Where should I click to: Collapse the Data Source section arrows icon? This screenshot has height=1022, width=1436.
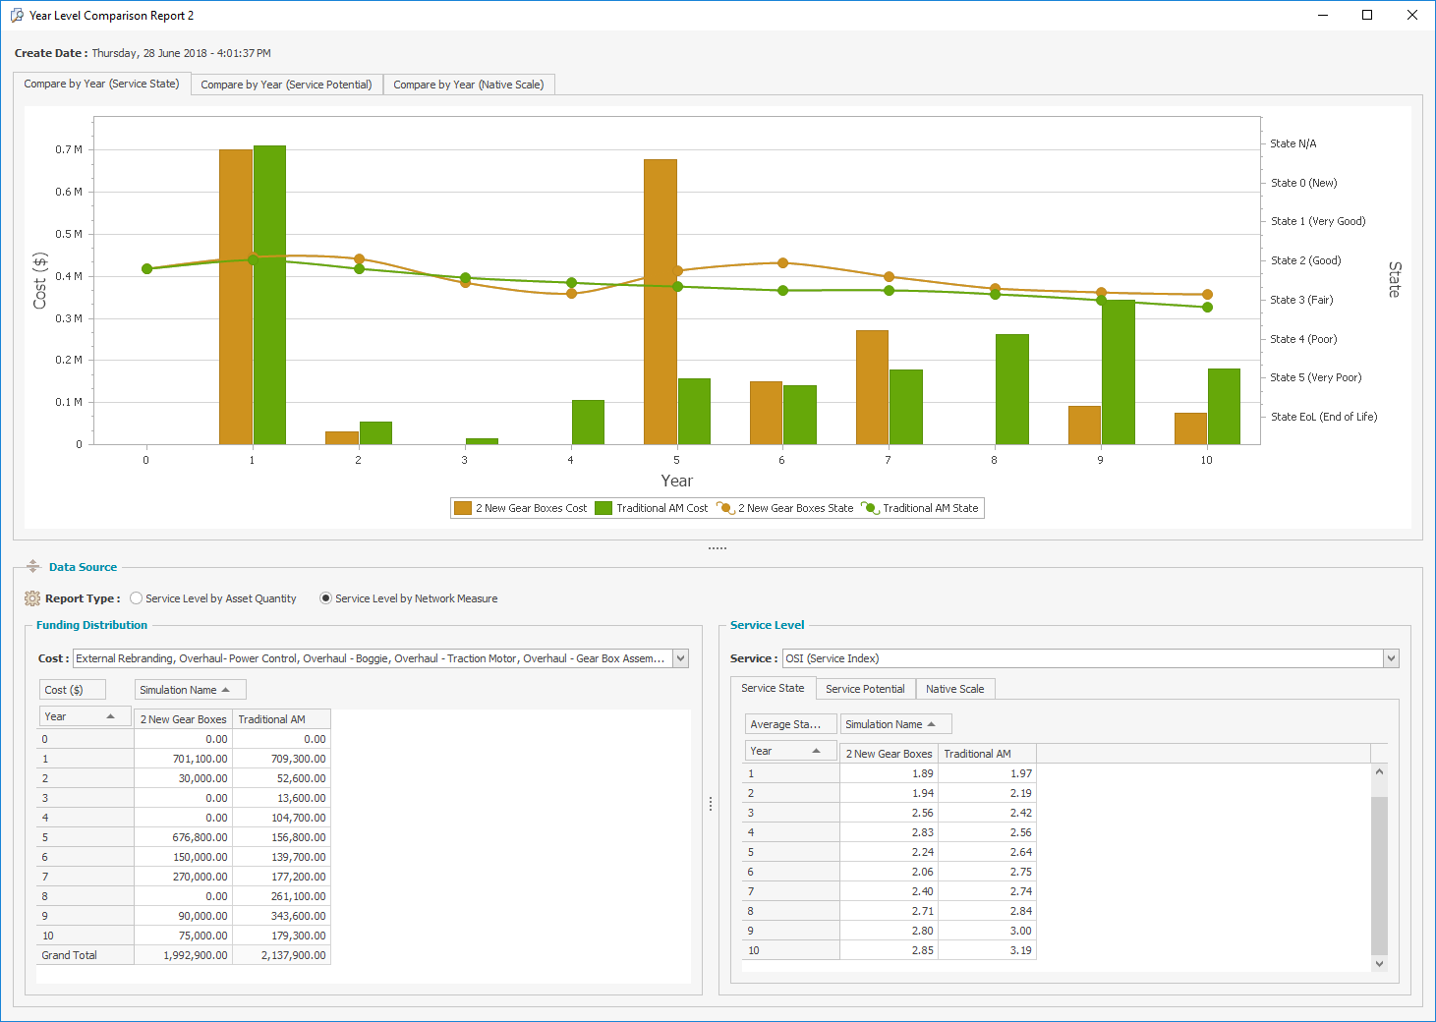click(x=33, y=566)
